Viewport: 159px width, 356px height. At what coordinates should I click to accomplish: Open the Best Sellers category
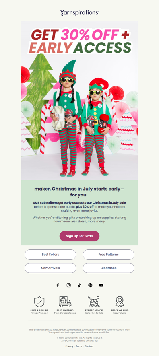pos(50,255)
